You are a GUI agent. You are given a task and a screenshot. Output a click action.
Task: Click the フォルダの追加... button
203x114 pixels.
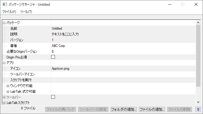click(x=124, y=109)
